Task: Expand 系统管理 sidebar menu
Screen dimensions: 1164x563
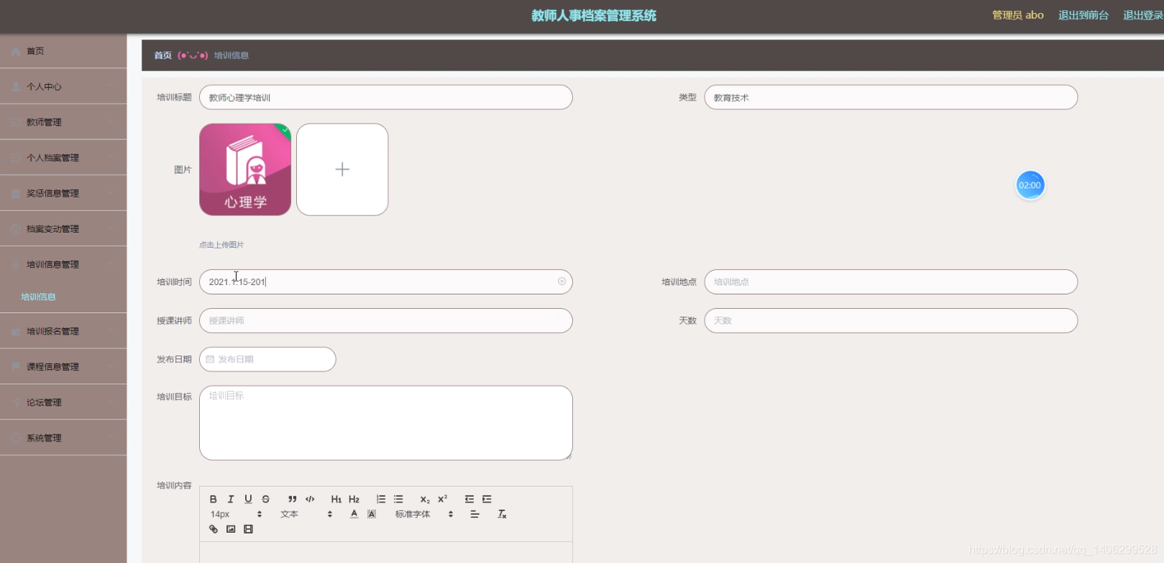Action: point(63,437)
